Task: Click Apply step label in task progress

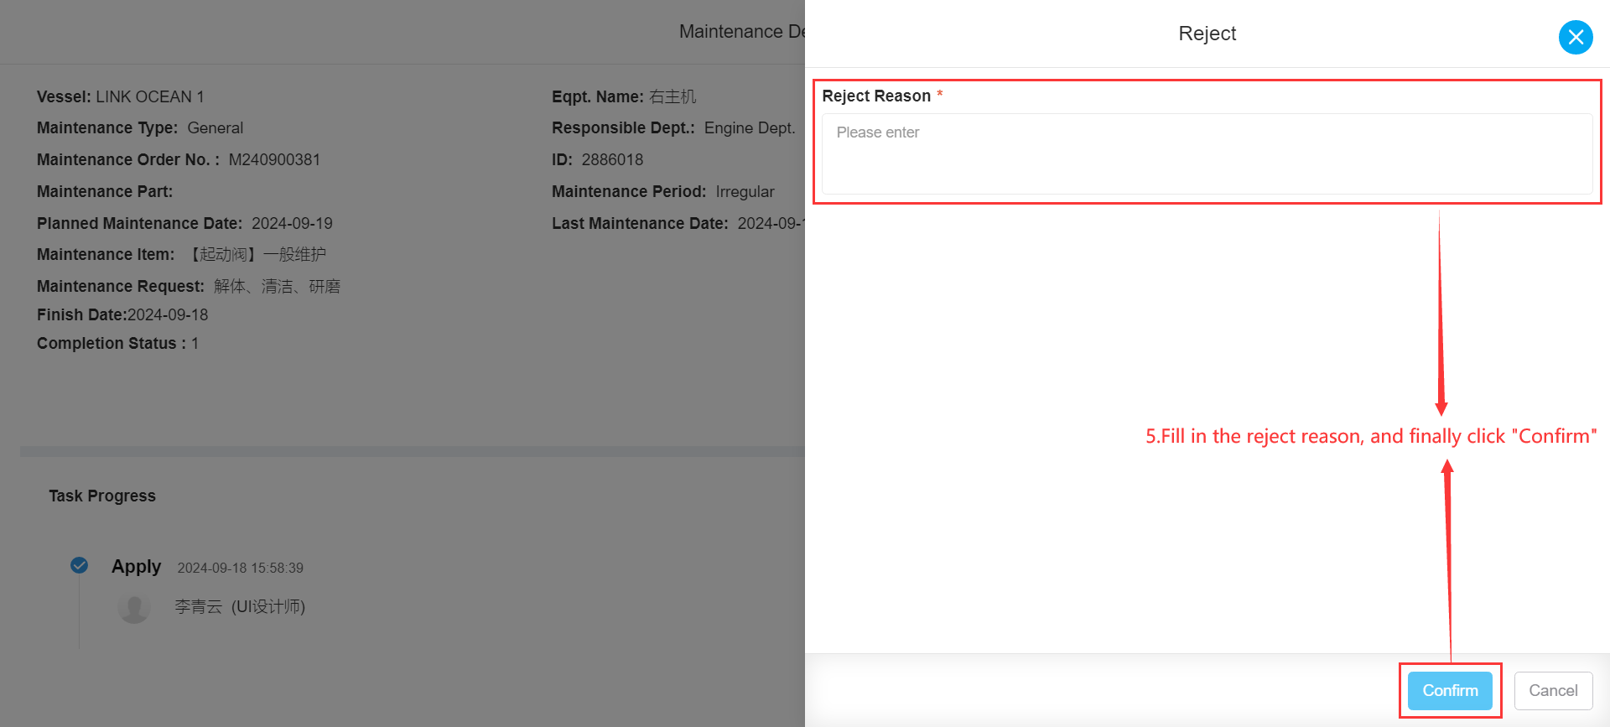Action: coord(136,567)
